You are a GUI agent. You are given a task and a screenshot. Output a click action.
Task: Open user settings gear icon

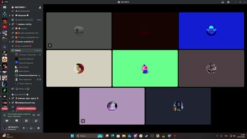click(x=39, y=128)
